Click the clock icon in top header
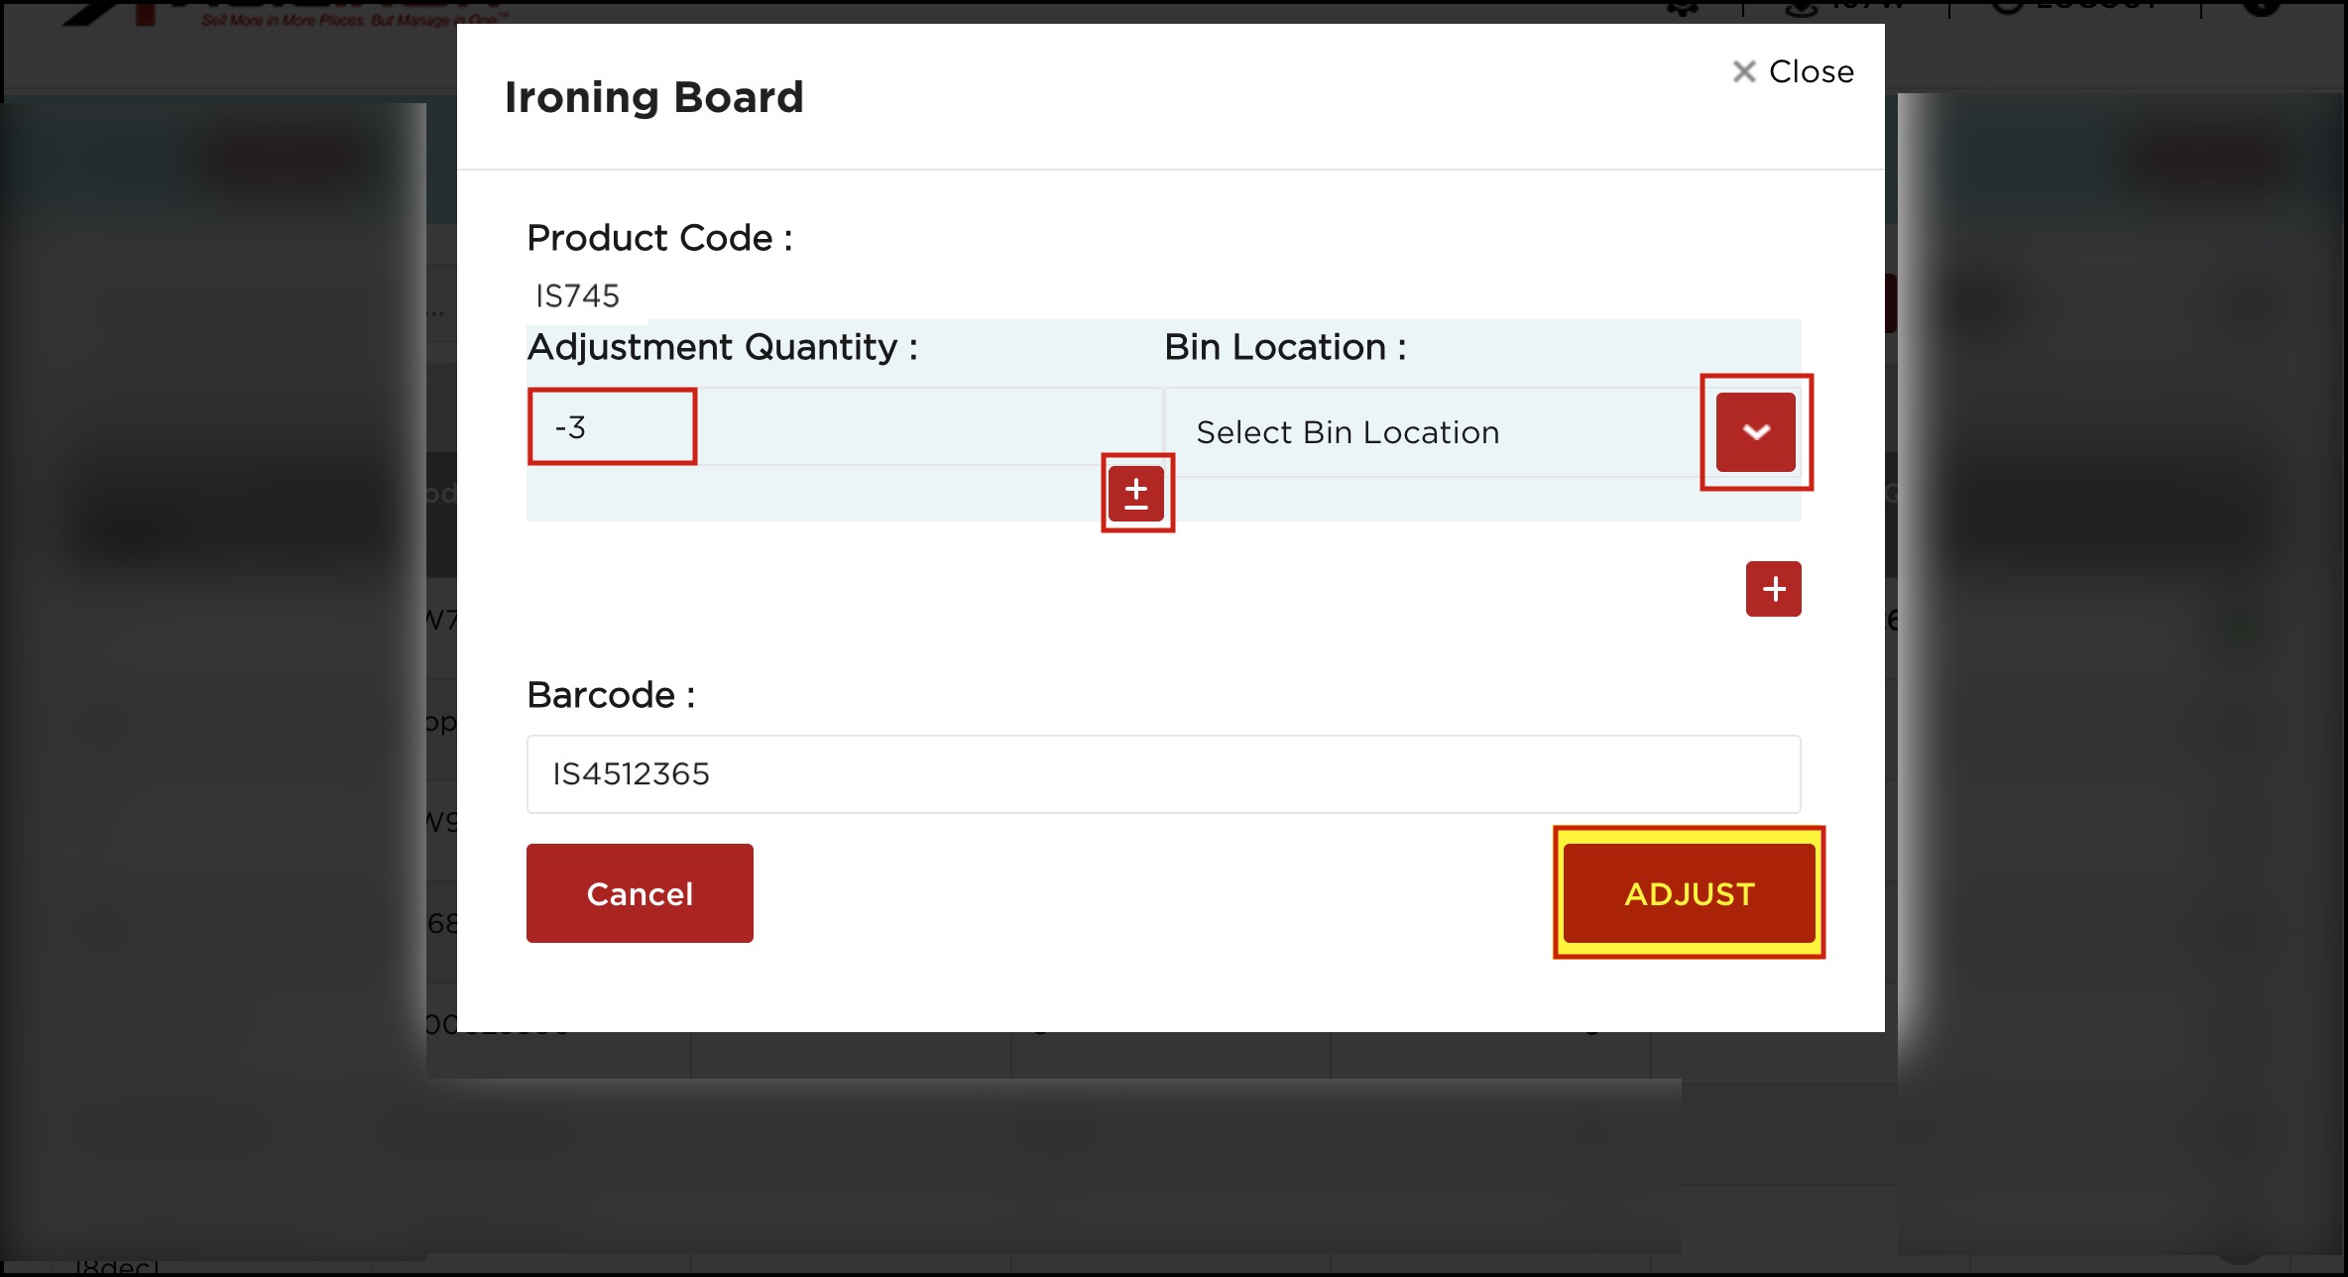 point(2006,7)
